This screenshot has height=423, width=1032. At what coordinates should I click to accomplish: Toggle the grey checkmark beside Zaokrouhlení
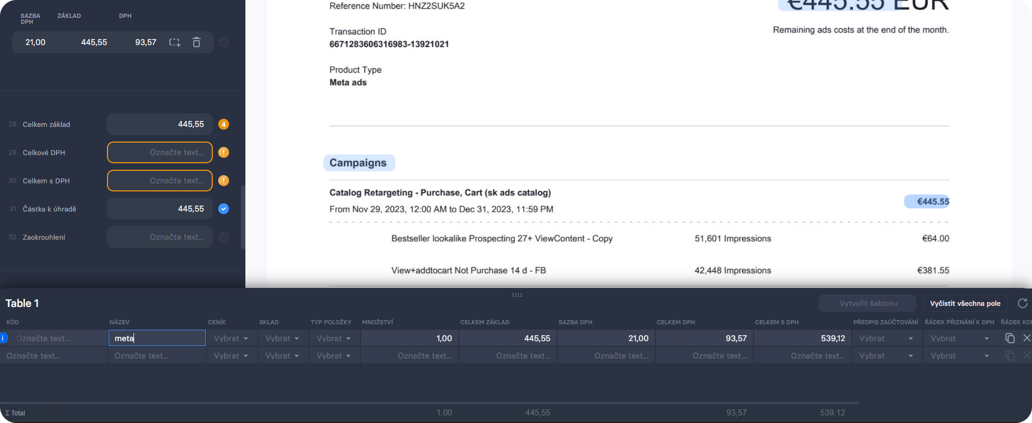[x=224, y=237]
